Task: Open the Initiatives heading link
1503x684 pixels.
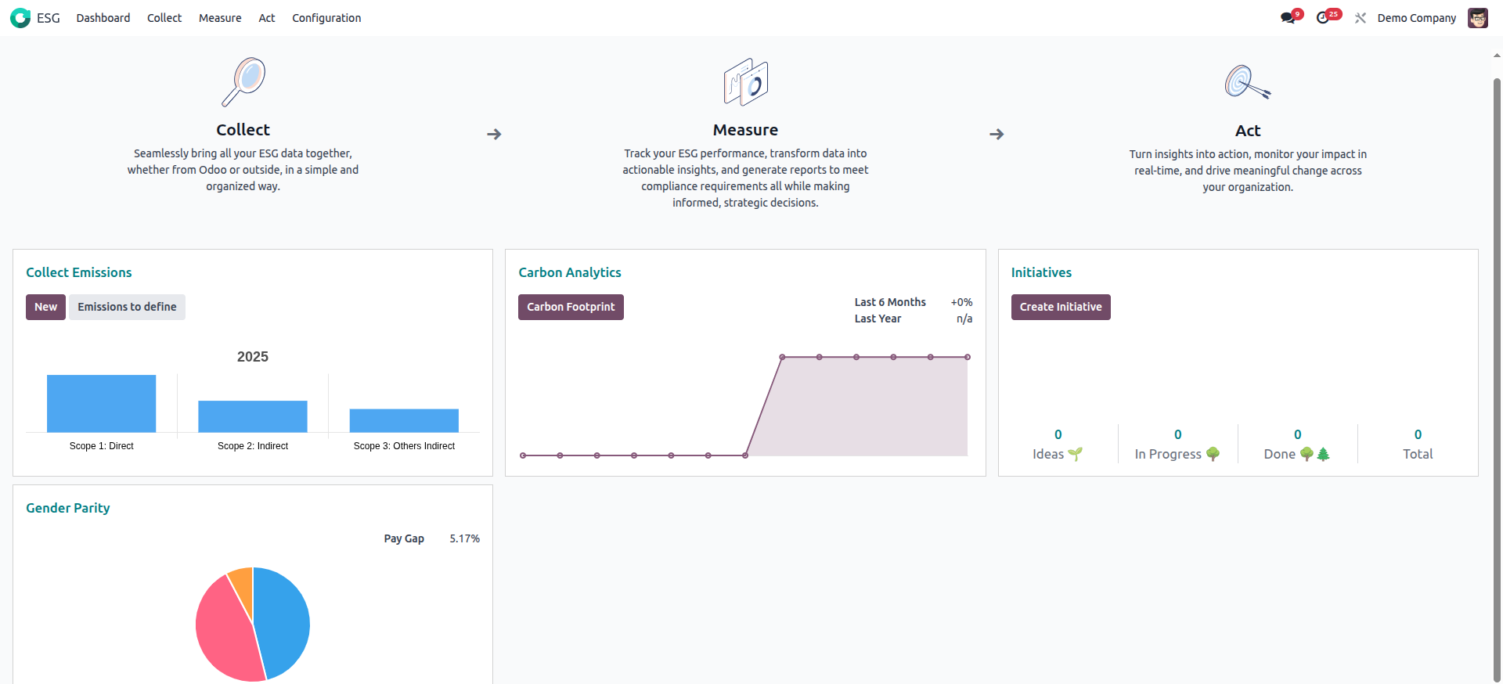Action: [x=1041, y=272]
